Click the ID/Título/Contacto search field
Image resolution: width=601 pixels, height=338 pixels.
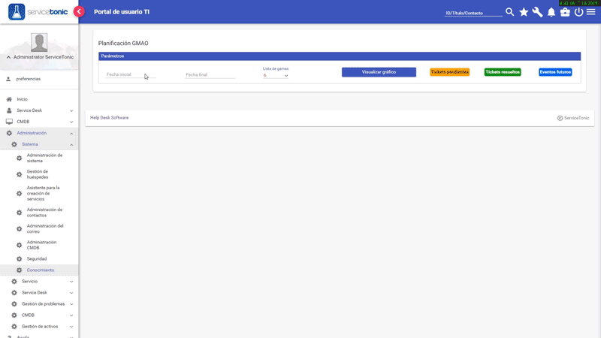coord(473,13)
